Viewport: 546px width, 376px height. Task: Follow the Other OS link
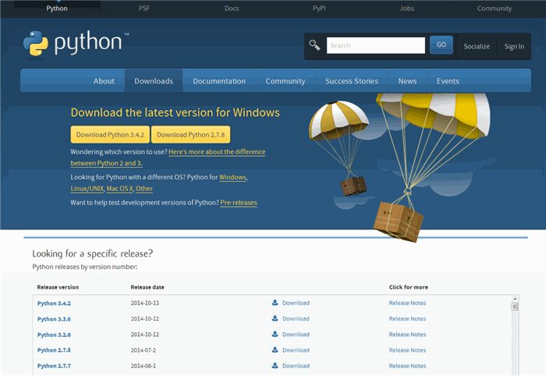(x=144, y=189)
